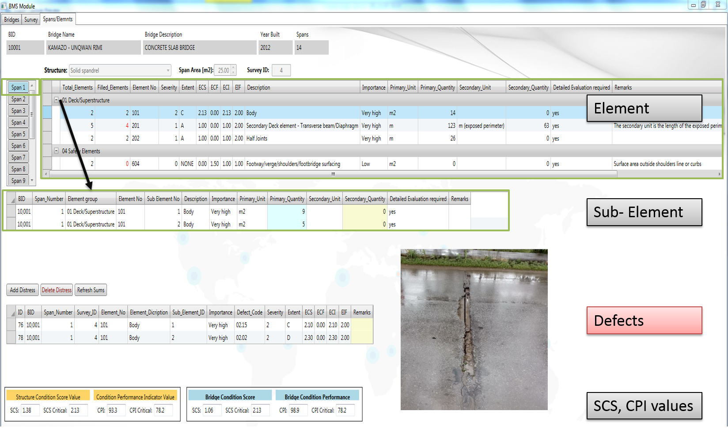The height and width of the screenshot is (430, 728).
Task: Click Primary_Quantity cell showing 9
Action: tap(287, 212)
